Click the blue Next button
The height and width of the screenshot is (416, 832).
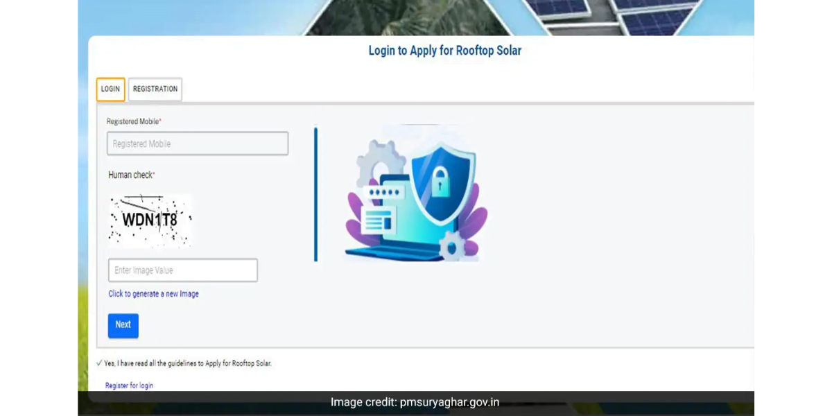coord(123,325)
